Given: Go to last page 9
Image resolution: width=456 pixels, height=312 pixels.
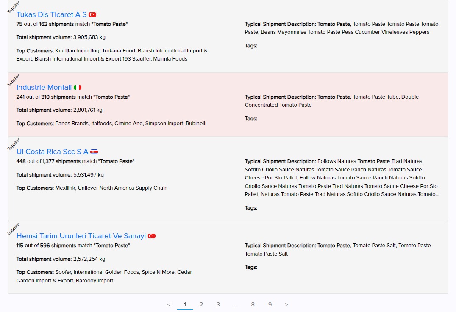Looking at the screenshot, I should point(270,304).
